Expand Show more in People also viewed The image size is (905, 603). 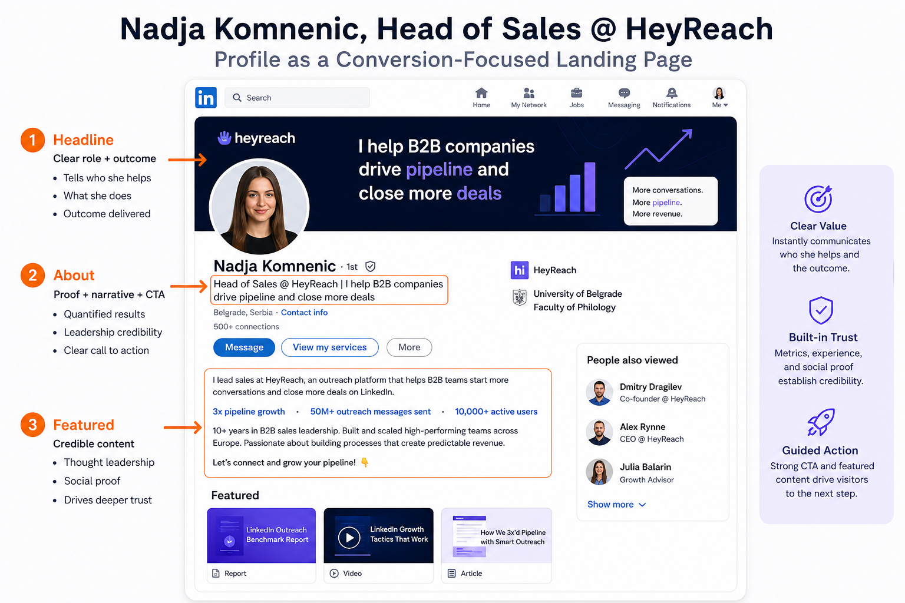pos(616,505)
